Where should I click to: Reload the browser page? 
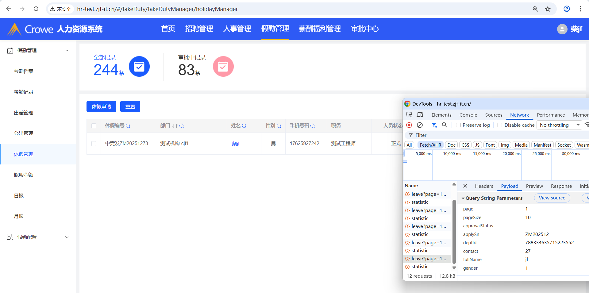tap(36, 9)
